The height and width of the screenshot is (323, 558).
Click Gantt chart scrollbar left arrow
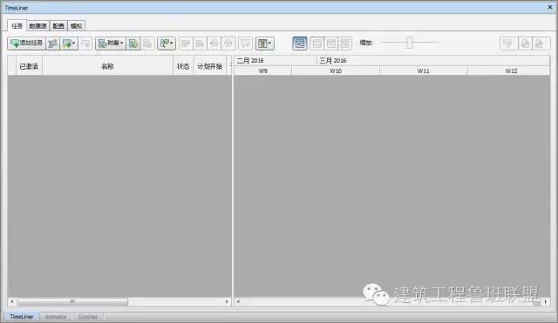[238, 302]
